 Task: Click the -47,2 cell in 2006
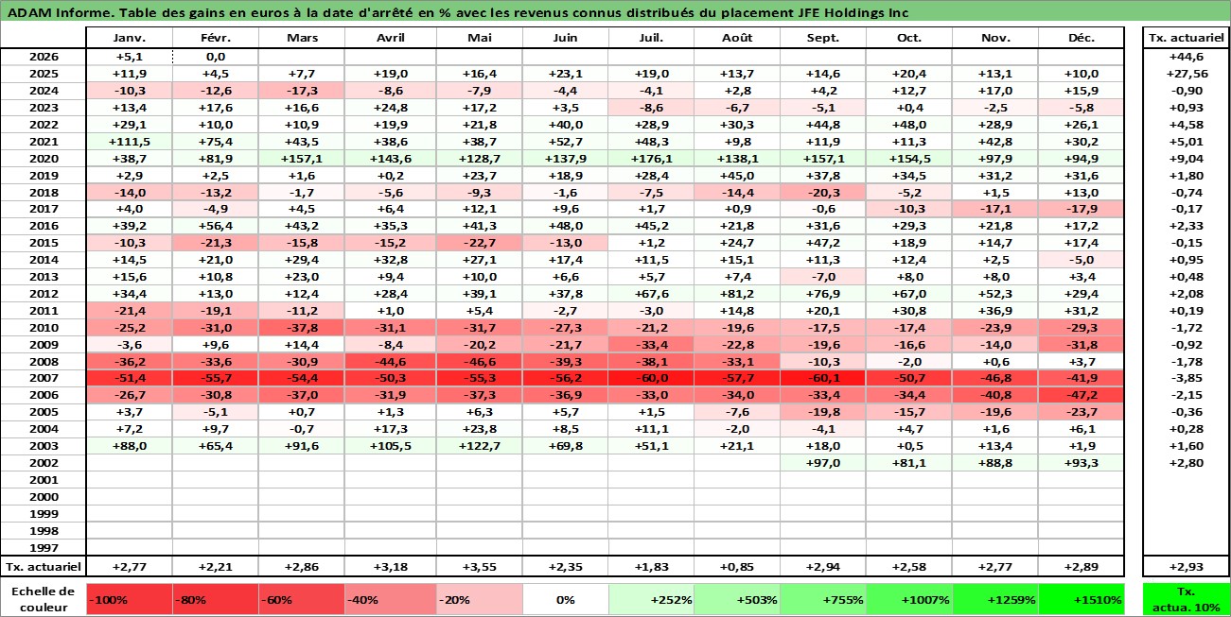point(1082,395)
